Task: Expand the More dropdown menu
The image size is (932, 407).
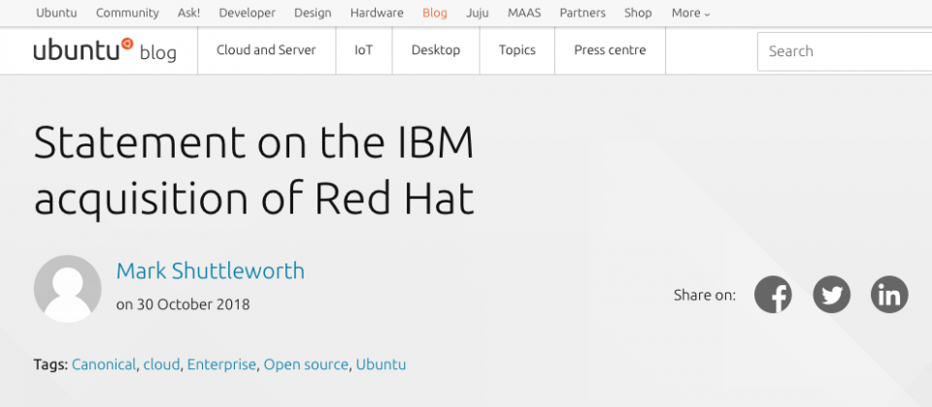Action: (690, 13)
